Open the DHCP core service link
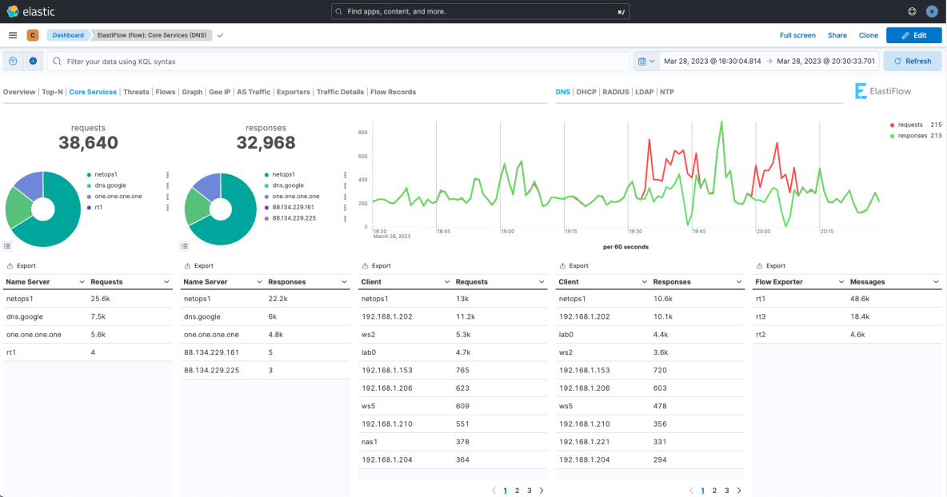Viewport: 947px width, 497px height. coord(585,92)
